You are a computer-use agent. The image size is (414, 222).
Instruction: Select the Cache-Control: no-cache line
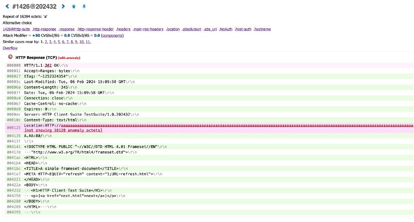coord(209,104)
